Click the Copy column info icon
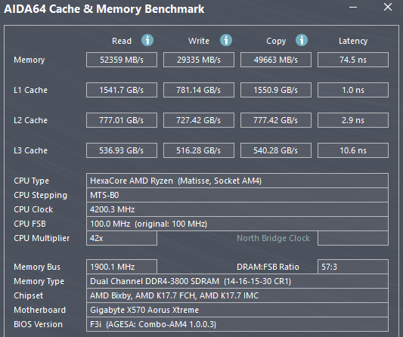Screen dimensions: 403x337 coord(302,40)
